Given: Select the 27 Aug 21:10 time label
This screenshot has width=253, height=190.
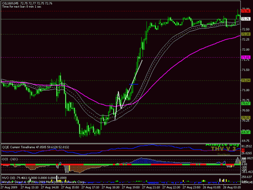Looking at the screenshot, I should point(151,188).
